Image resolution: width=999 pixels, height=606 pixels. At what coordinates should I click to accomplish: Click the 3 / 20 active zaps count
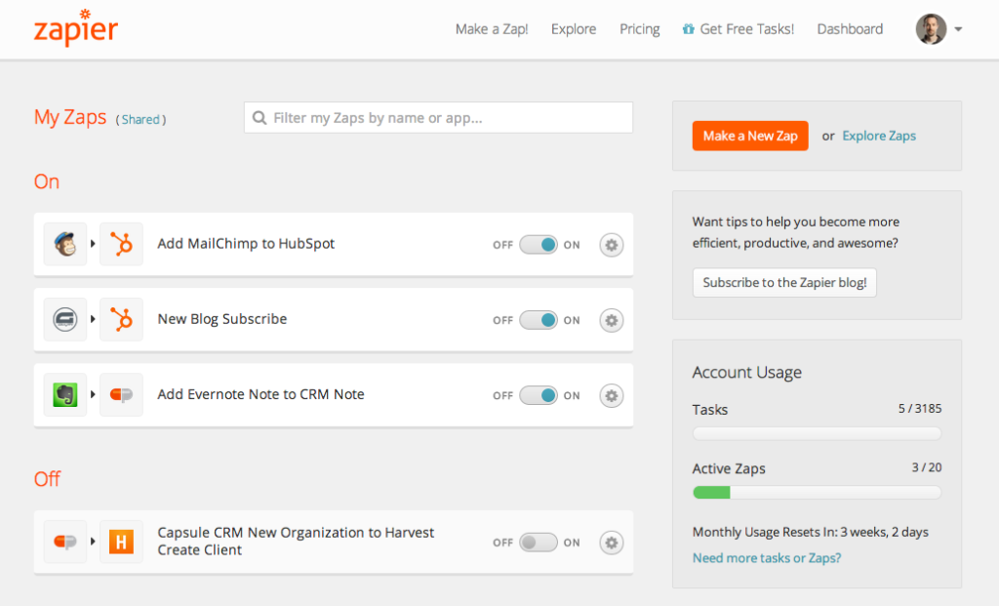click(927, 467)
